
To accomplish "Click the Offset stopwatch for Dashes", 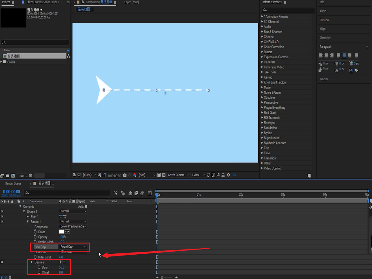I will tap(39, 272).
